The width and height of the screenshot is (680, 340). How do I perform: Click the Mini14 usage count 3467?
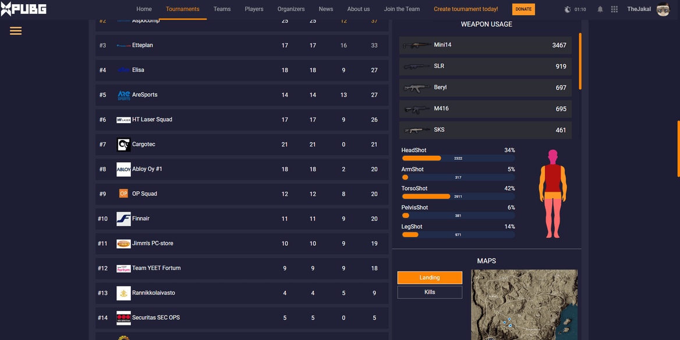click(559, 45)
